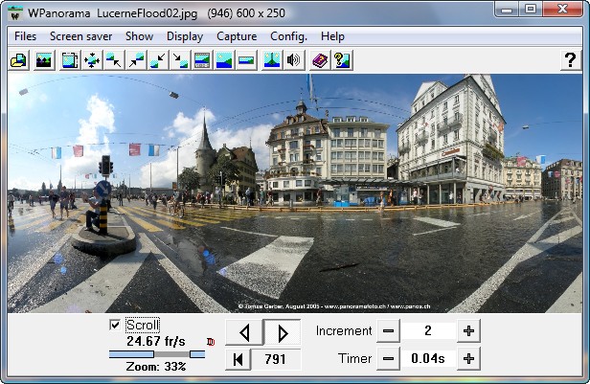
Task: Click the Increment value field showing 2
Action: pos(428,331)
